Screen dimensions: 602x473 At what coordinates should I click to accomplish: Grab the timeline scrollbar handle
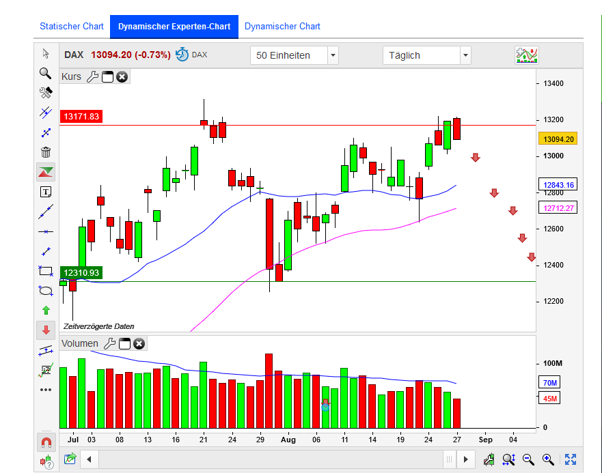pos(449,459)
